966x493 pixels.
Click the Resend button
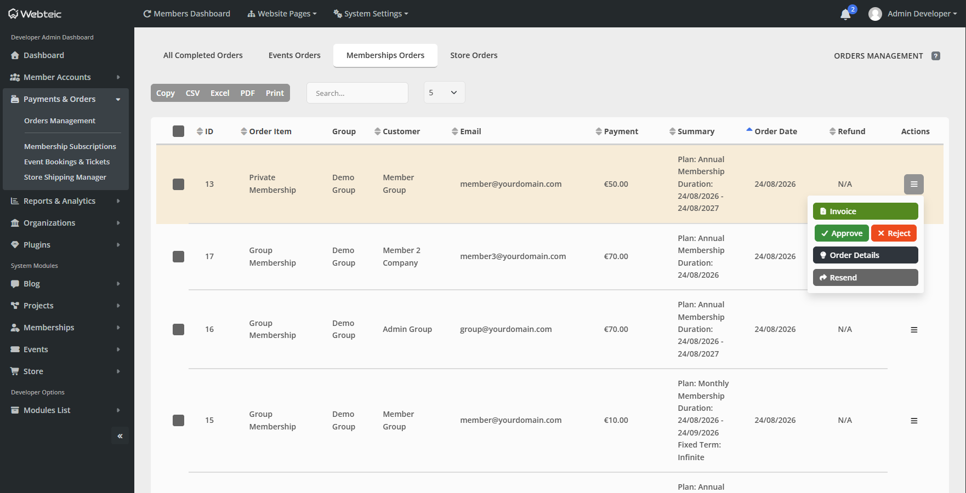coord(865,278)
